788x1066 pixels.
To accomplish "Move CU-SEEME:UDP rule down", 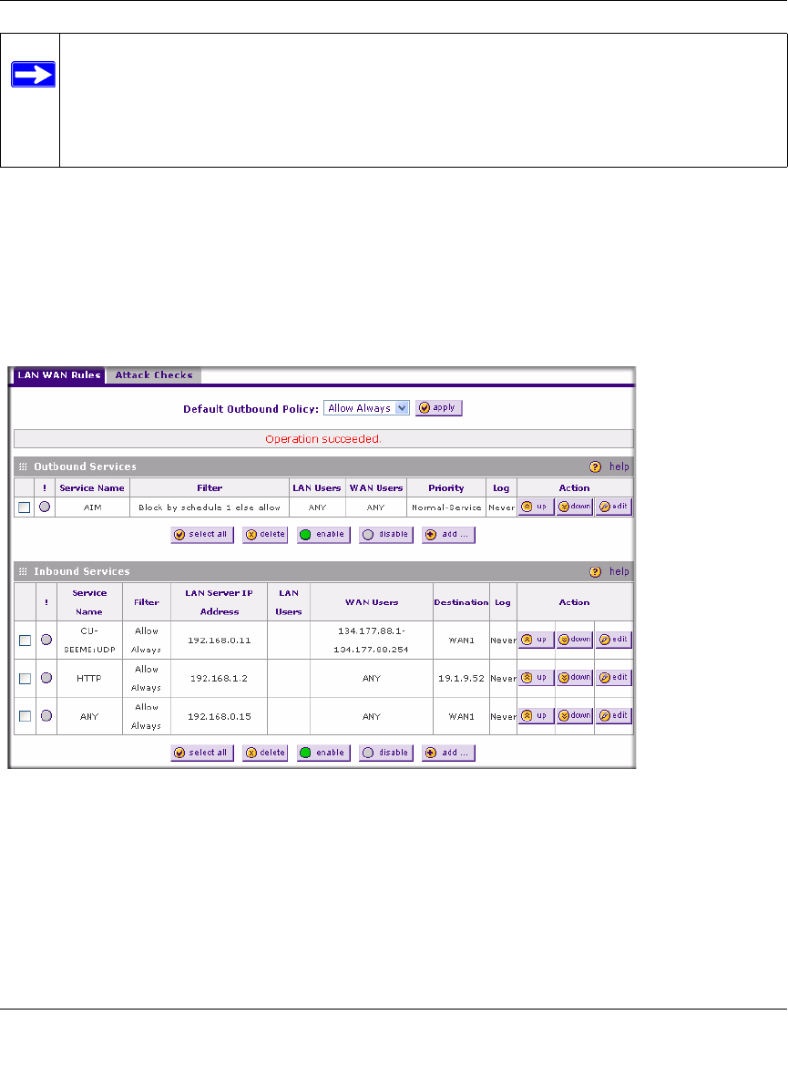I will pyautogui.click(x=575, y=640).
